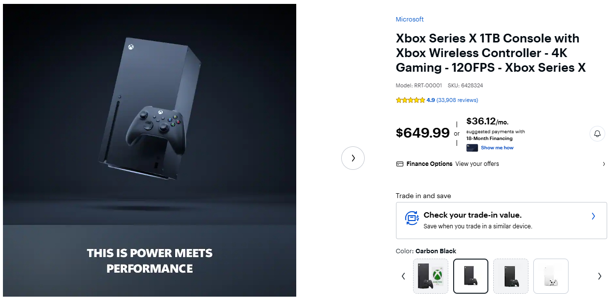This screenshot has width=614, height=303.
Task: Expand Finance Options with right chevron
Action: (x=604, y=164)
